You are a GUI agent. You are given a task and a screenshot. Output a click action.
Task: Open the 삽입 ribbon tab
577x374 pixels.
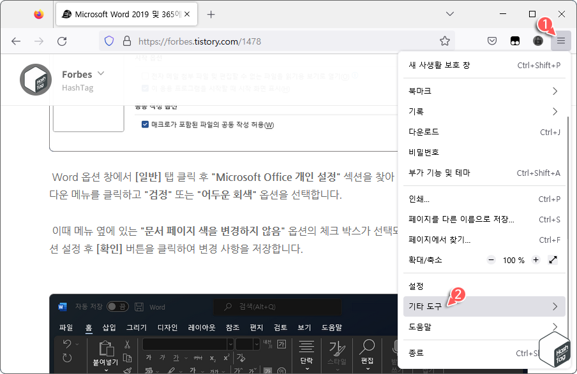(109, 327)
